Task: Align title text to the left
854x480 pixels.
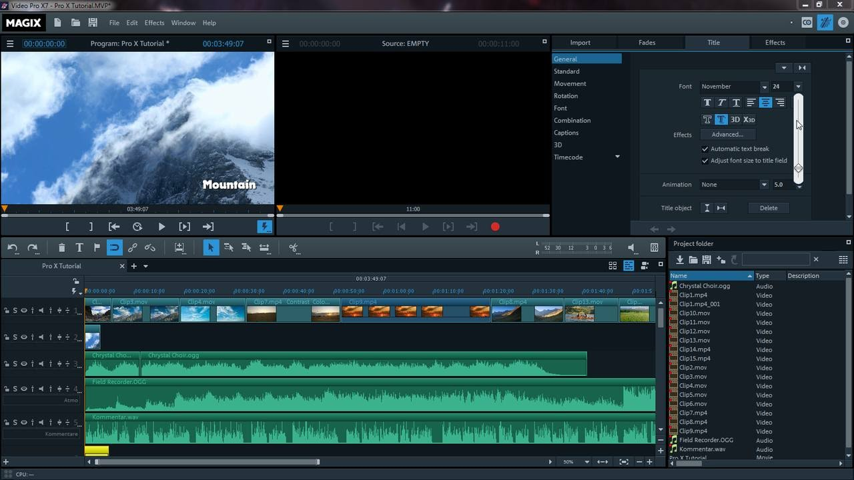Action: [751, 103]
